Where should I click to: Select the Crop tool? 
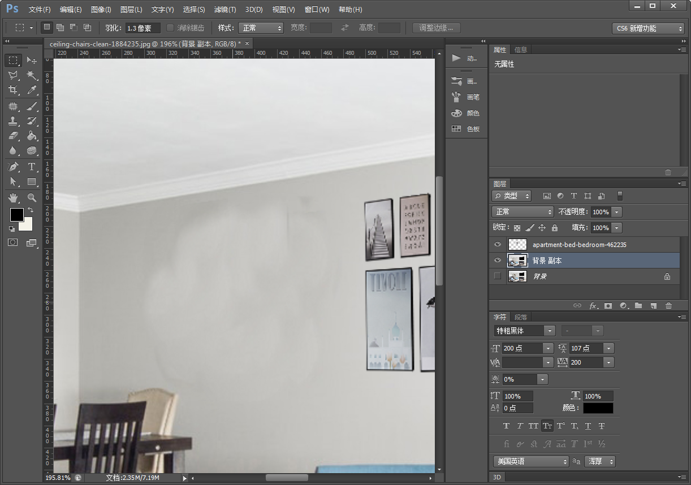[13, 90]
